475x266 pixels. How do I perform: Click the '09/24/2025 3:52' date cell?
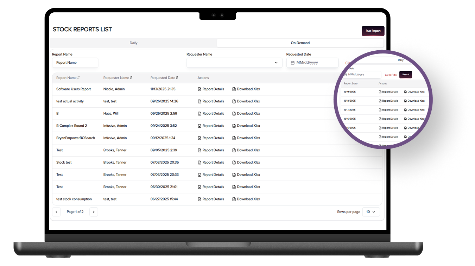pos(164,126)
